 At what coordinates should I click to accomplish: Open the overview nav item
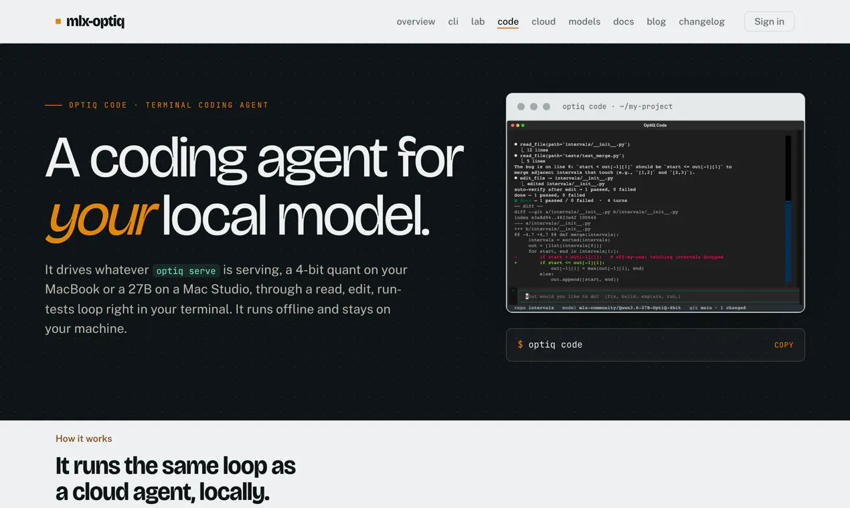(x=416, y=21)
